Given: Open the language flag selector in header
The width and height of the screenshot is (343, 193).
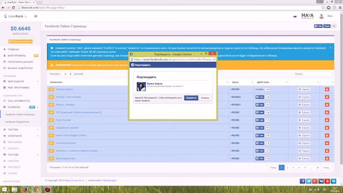Looking at the screenshot, I should pyautogui.click(x=295, y=17).
